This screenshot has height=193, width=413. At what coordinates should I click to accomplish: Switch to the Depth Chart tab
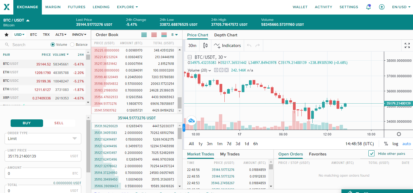[226, 35]
